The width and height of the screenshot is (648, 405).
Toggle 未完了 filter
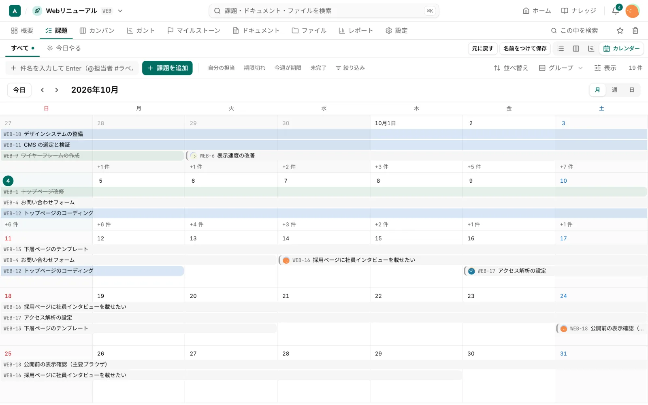pos(318,68)
